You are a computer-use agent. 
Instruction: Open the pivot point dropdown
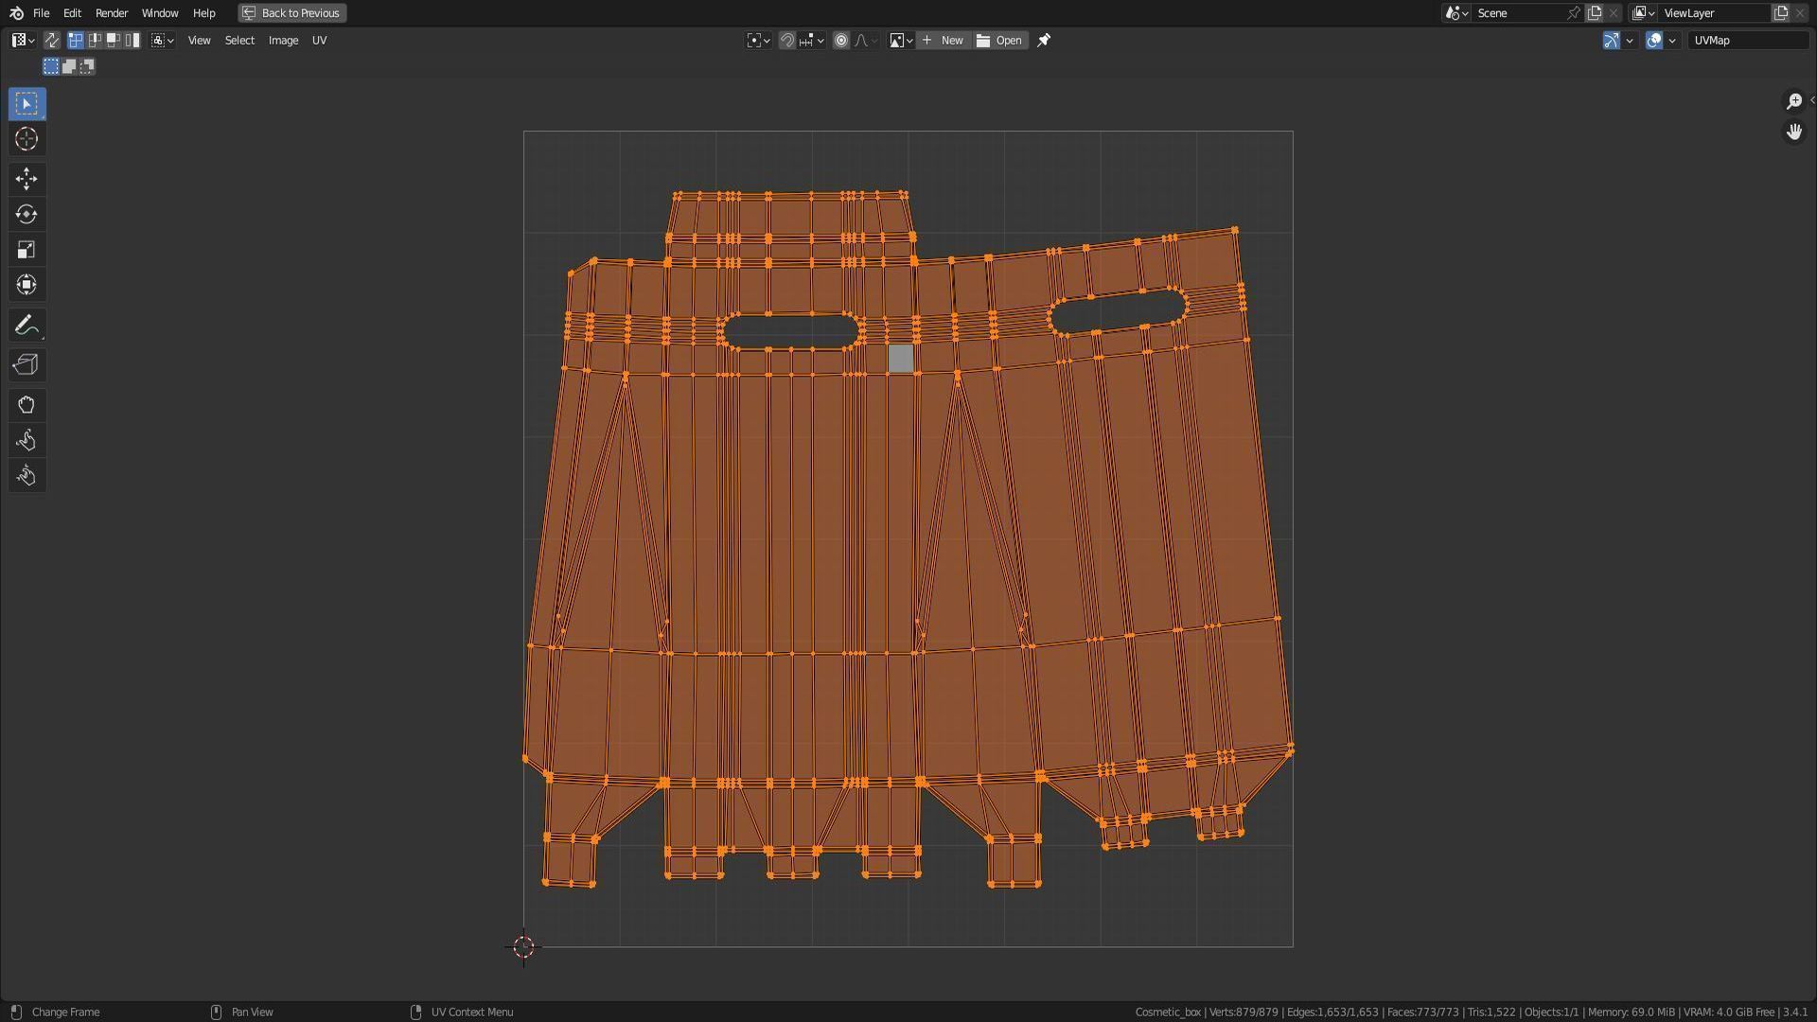click(758, 41)
